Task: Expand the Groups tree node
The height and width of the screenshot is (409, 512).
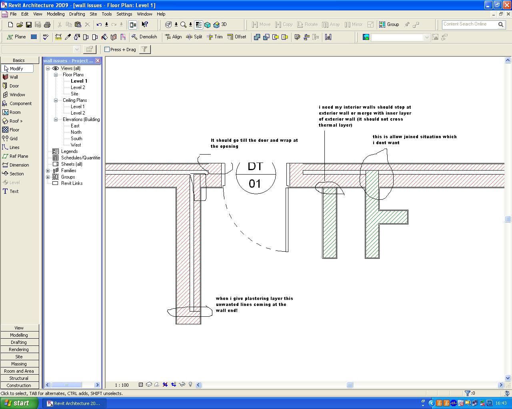Action: tap(48, 177)
